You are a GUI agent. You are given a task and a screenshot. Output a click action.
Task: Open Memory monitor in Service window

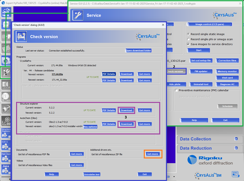[x=227, y=72]
